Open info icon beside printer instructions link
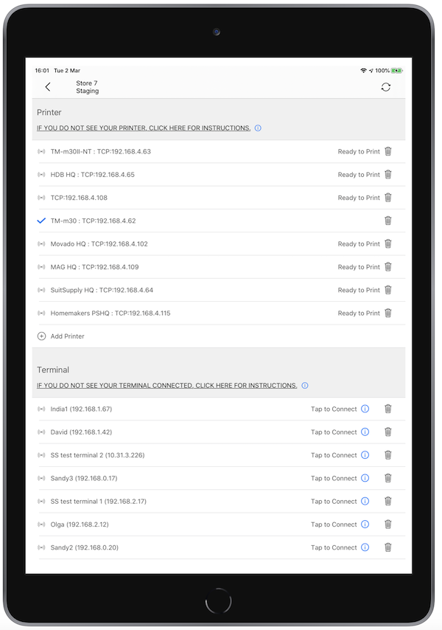 tap(258, 128)
